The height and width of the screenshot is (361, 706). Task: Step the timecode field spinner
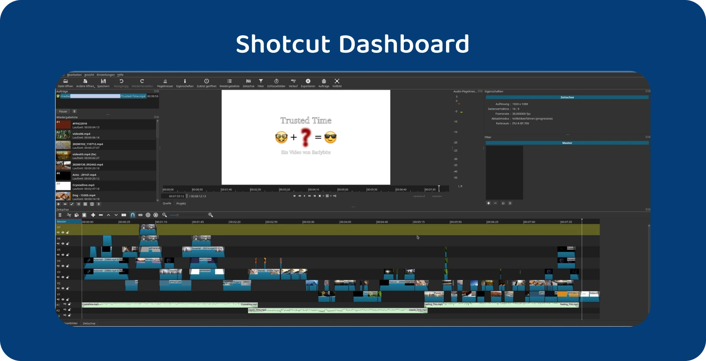tap(187, 196)
